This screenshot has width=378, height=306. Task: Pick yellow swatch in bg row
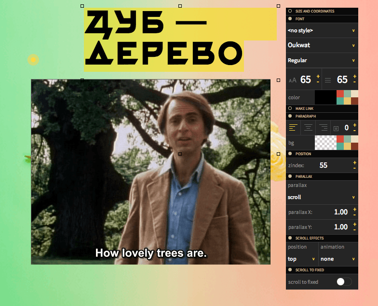pyautogui.click(x=347, y=146)
